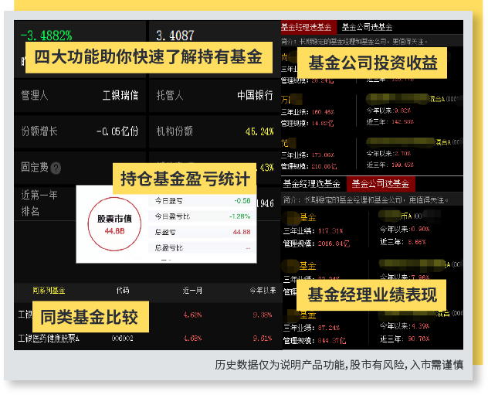The width and height of the screenshot is (488, 395).
Task: Open the 工银医药健康股票A fund row
Action: click(49, 338)
